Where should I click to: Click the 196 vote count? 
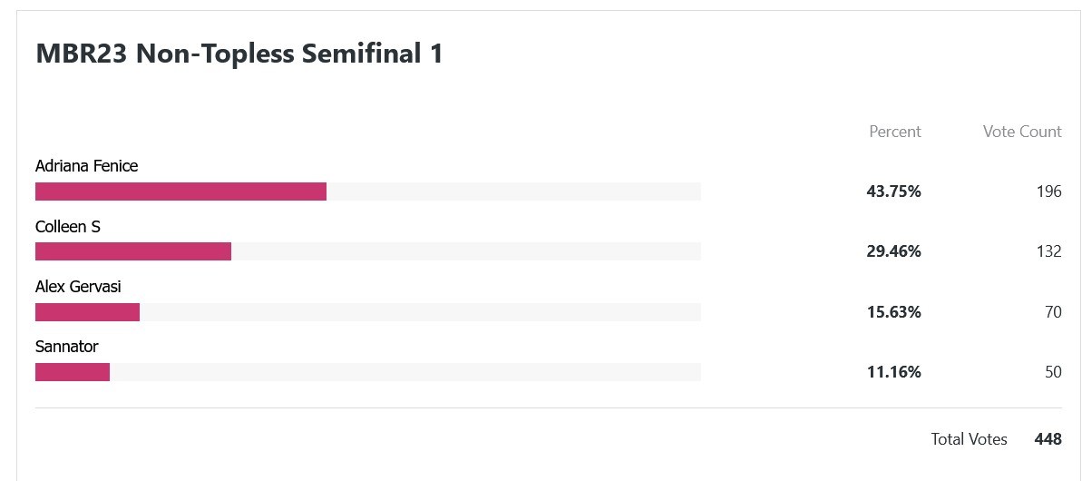coord(1048,191)
